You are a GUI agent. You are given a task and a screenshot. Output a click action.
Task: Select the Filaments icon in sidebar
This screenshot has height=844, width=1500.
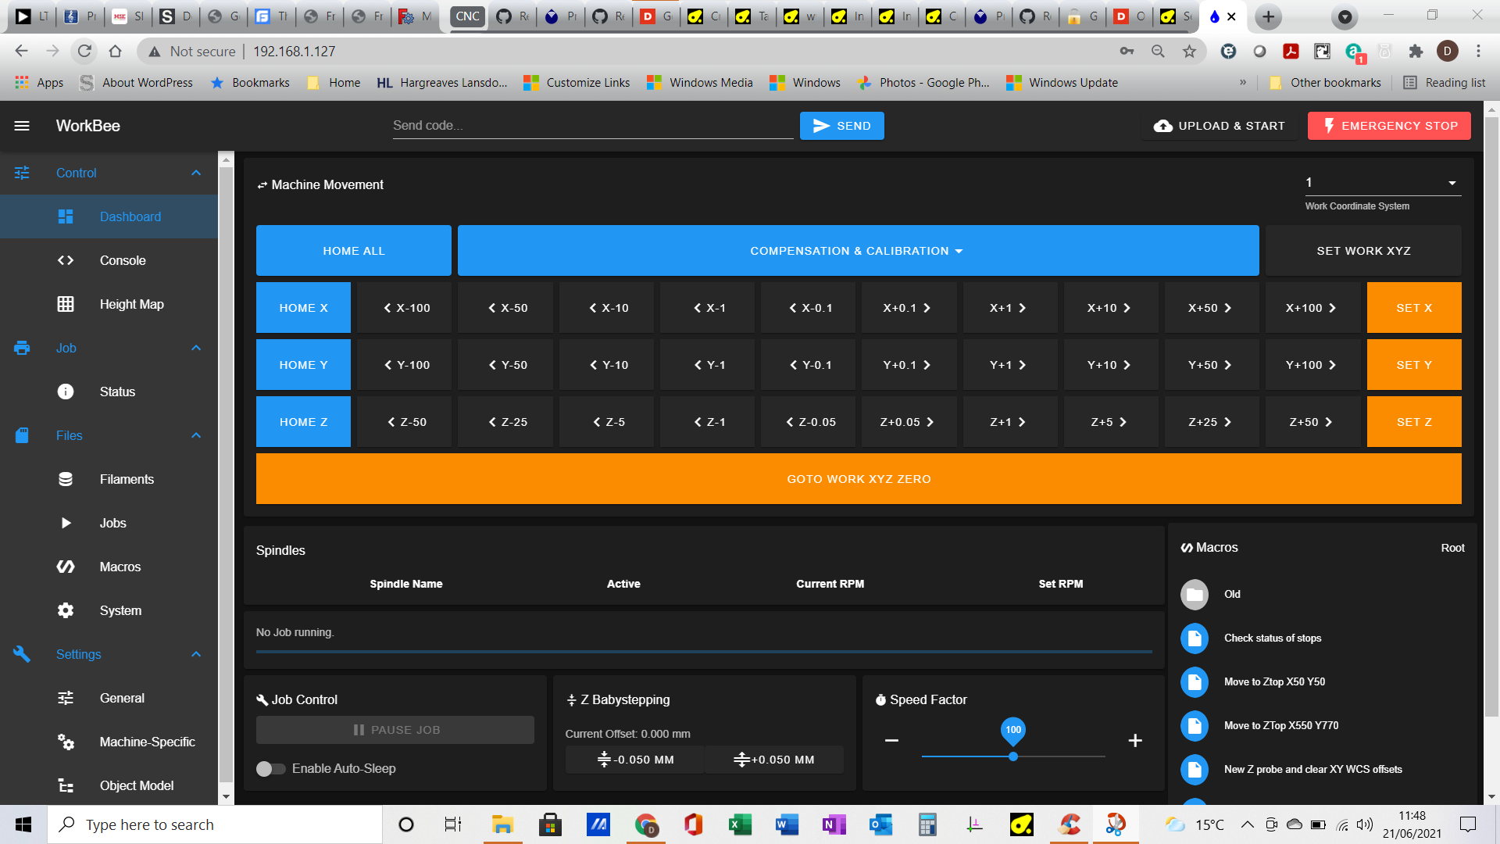[67, 478]
